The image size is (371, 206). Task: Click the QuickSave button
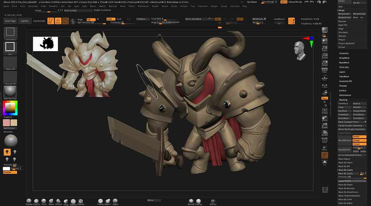pyautogui.click(x=252, y=2)
